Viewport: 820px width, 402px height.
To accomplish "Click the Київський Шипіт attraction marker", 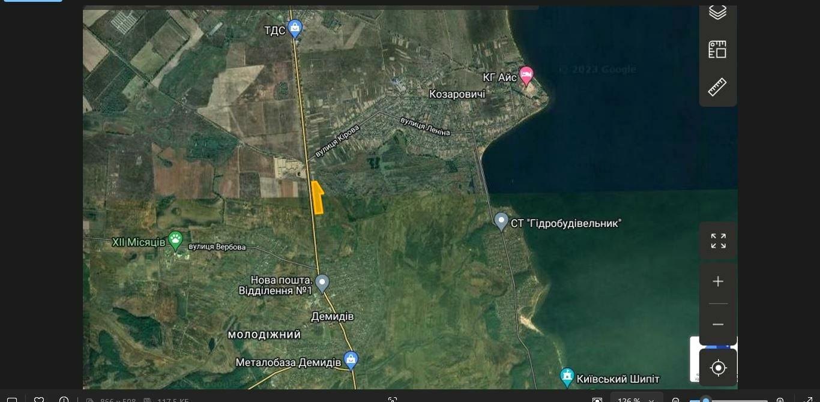I will click(567, 377).
